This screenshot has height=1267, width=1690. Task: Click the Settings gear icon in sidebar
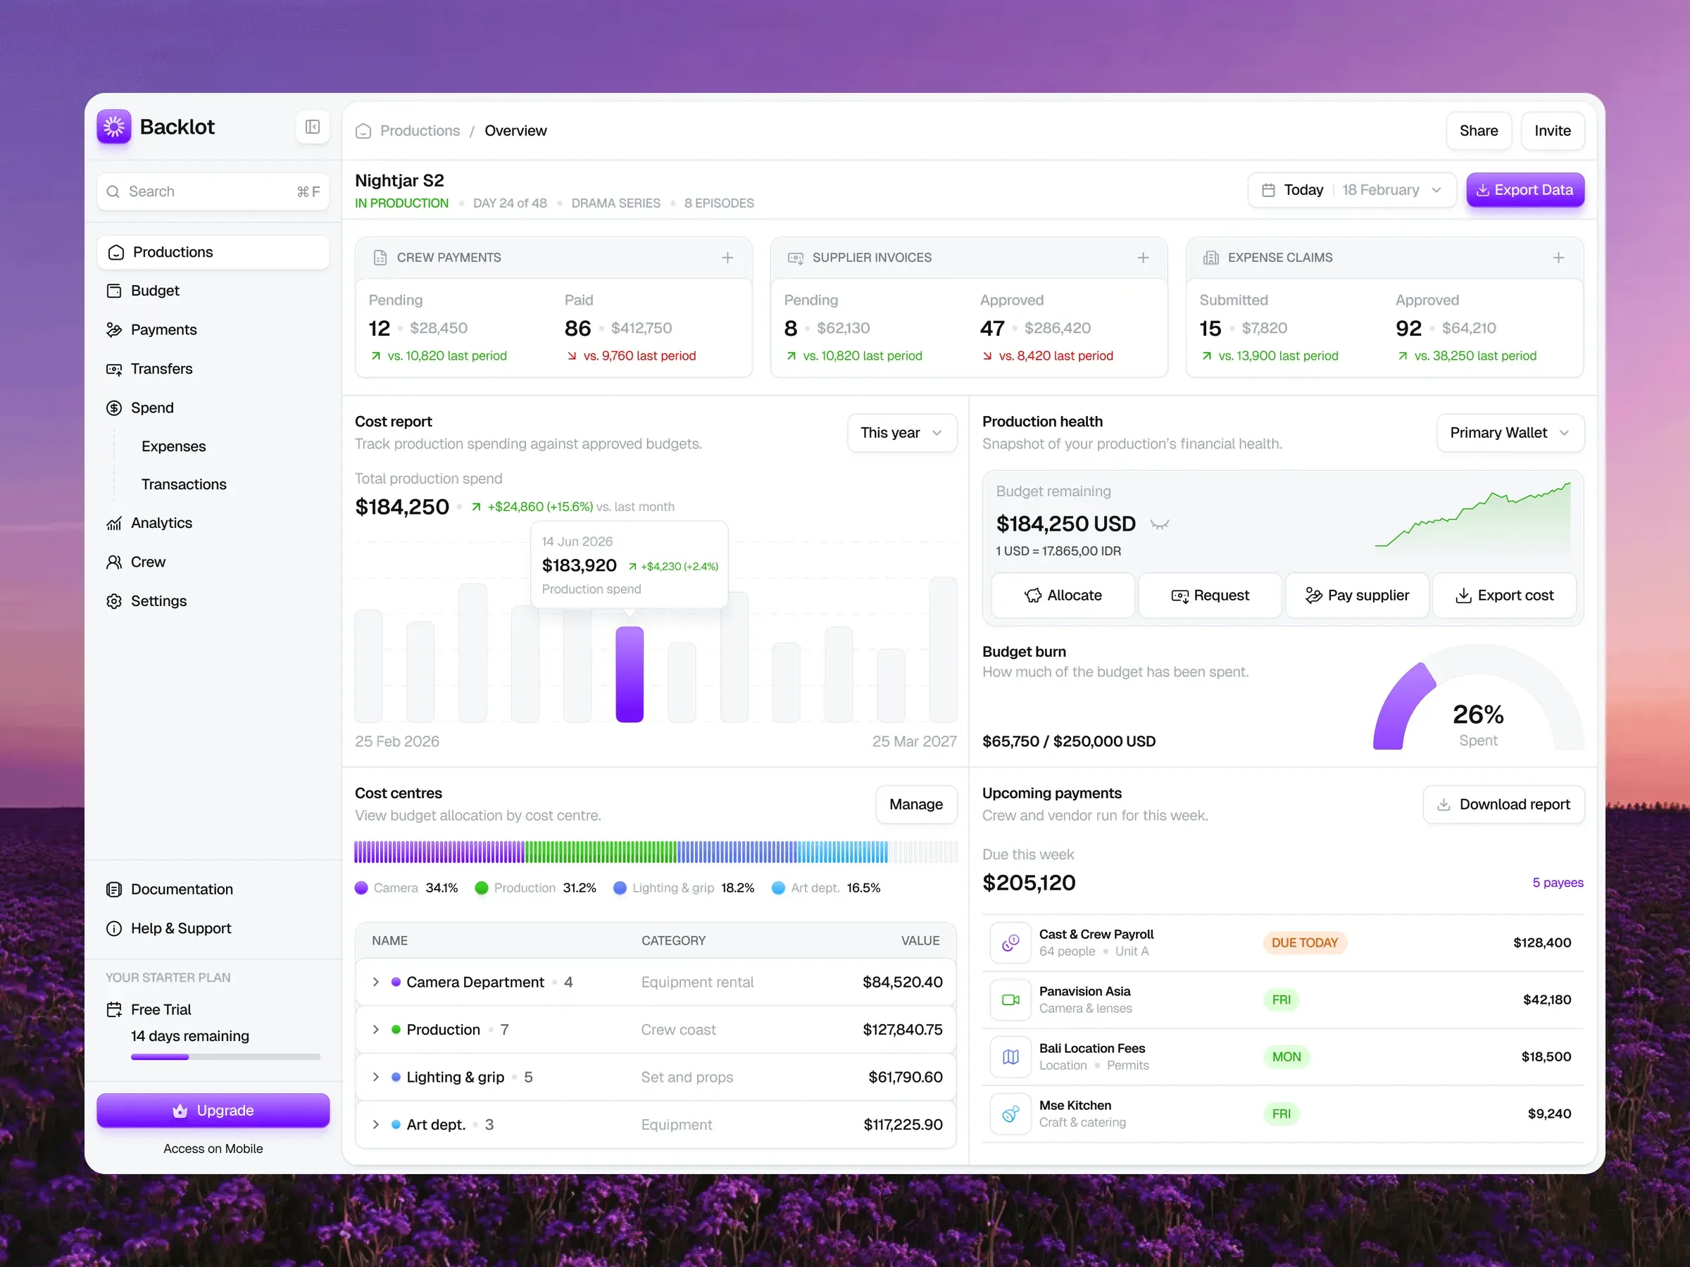[x=114, y=602]
